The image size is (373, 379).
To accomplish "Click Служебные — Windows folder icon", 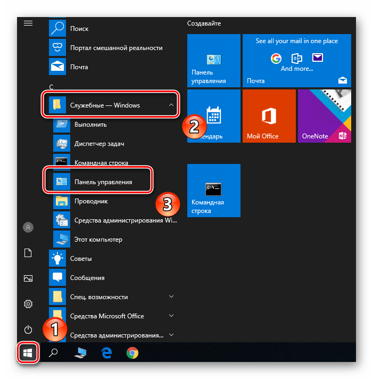I will click(x=57, y=105).
